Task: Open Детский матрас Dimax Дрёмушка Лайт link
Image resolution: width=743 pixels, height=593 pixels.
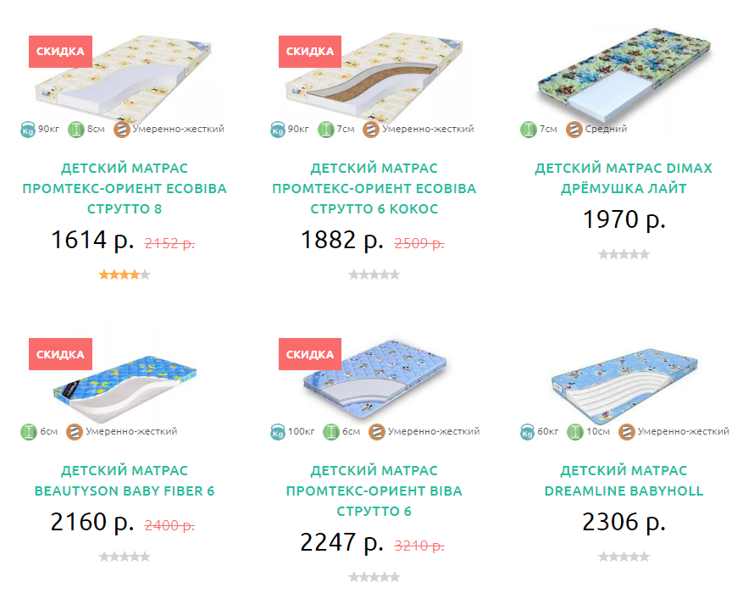Action: 624,178
